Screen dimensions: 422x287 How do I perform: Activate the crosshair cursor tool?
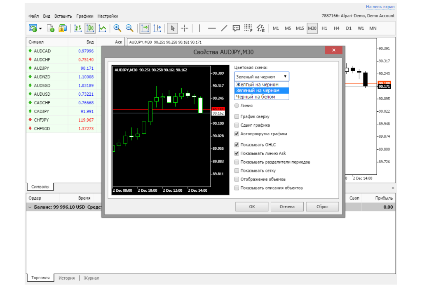tap(185, 28)
